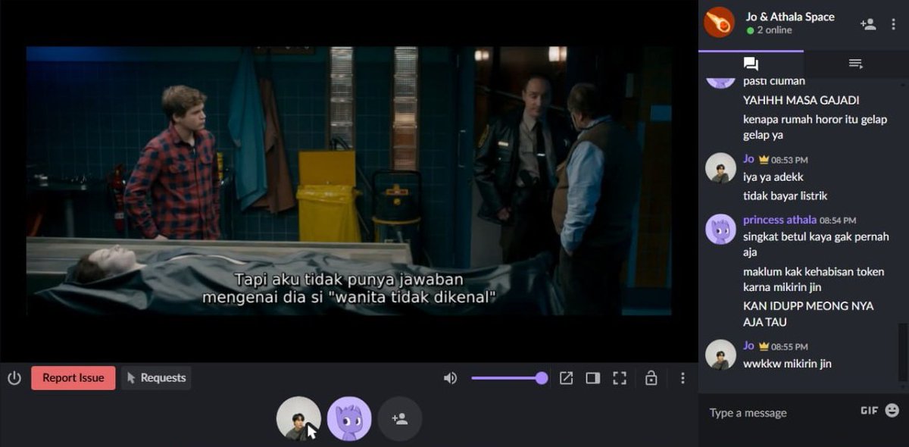Click princess athala's chat avatar at 08:54 PM
The width and height of the screenshot is (909, 447).
click(720, 229)
